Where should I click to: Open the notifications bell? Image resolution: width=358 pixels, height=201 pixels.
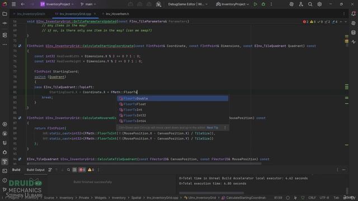coord(354,14)
